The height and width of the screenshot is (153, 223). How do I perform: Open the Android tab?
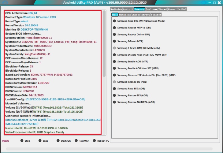click(128, 9)
